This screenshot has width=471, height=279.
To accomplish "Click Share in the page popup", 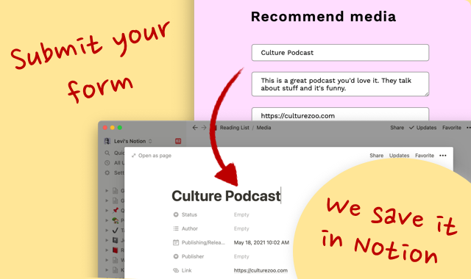I will click(376, 156).
